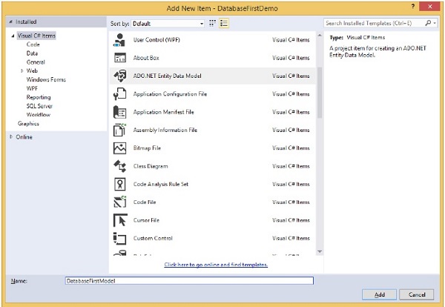Viewport: 445px width, 307px height.
Task: Click the Code Analysis Rule Set icon
Action: pos(119,184)
